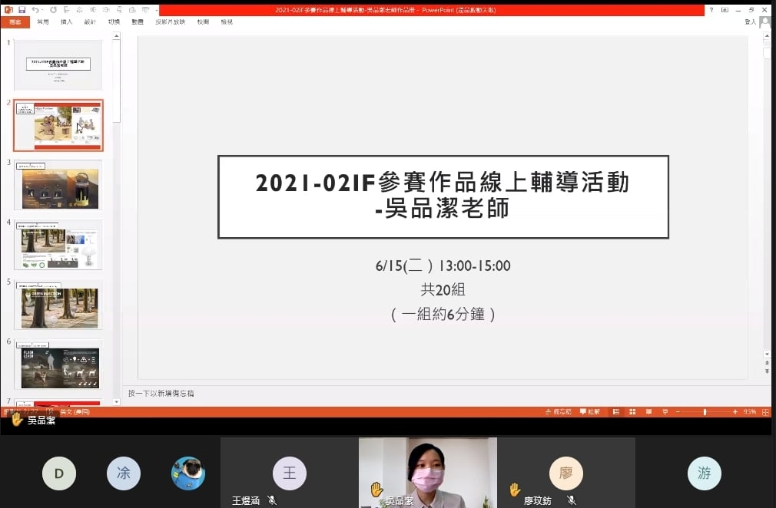Open the 投影片放映 (Slide Show) tab
The height and width of the screenshot is (508, 776).
pos(170,22)
